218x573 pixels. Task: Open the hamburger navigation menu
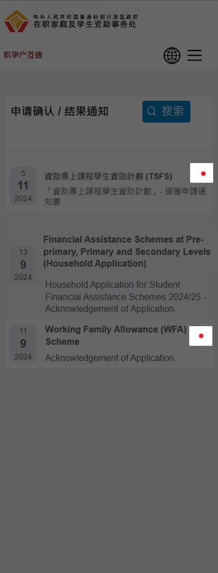[194, 55]
